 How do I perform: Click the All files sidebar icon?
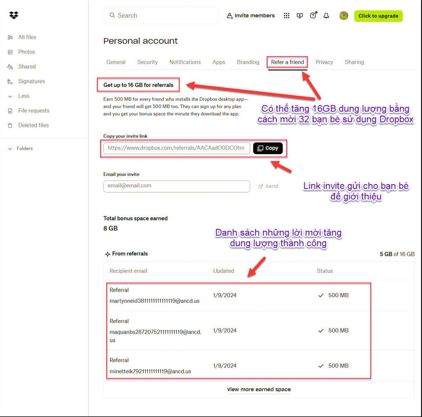point(10,37)
